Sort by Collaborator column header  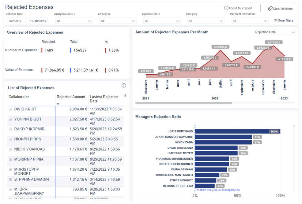[x=19, y=97]
